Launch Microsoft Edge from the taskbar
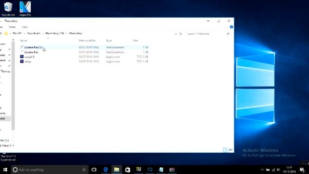The width and height of the screenshot is (309, 174). click(106, 170)
